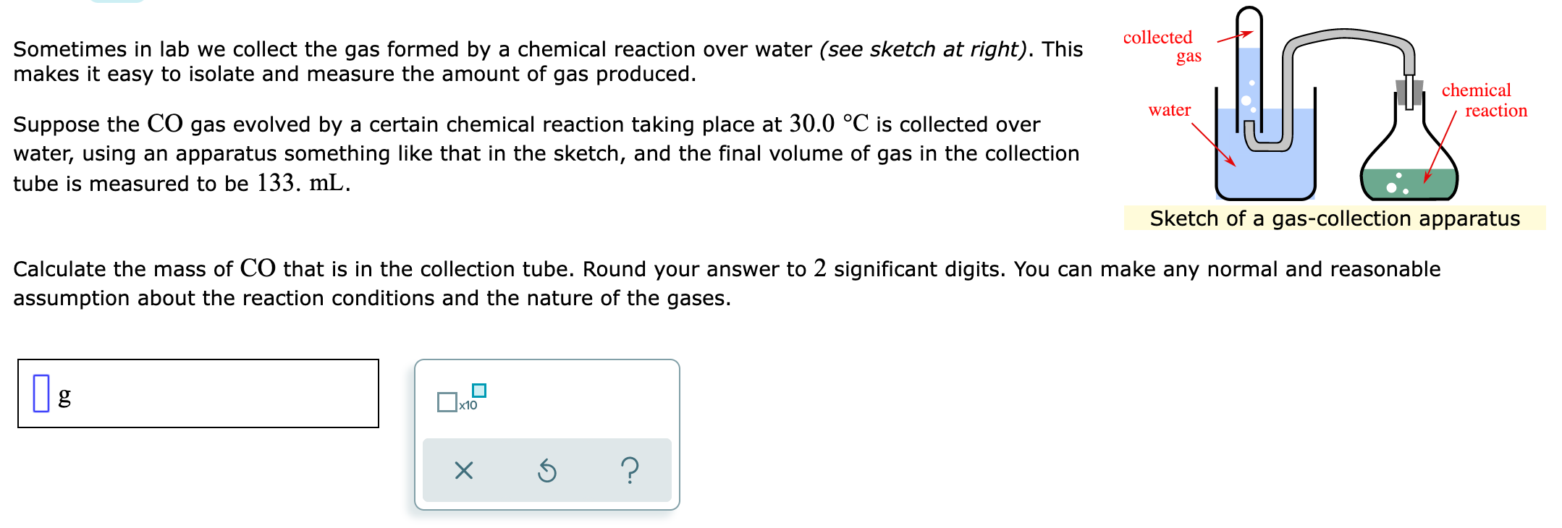Click the empty coefficient box beside x10
Screen dimensions: 1562x528
tap(446, 402)
